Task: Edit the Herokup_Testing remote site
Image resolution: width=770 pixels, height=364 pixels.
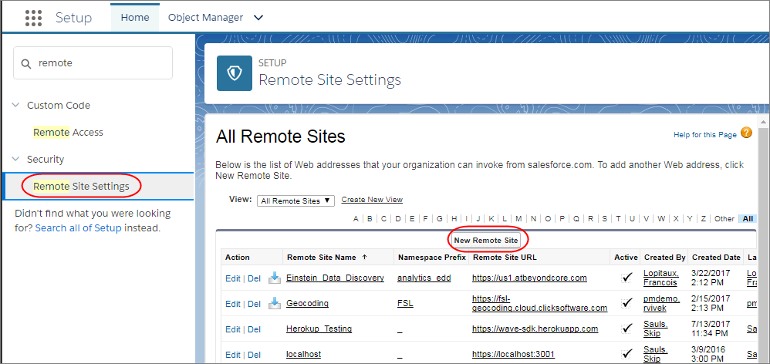Action: (x=233, y=329)
